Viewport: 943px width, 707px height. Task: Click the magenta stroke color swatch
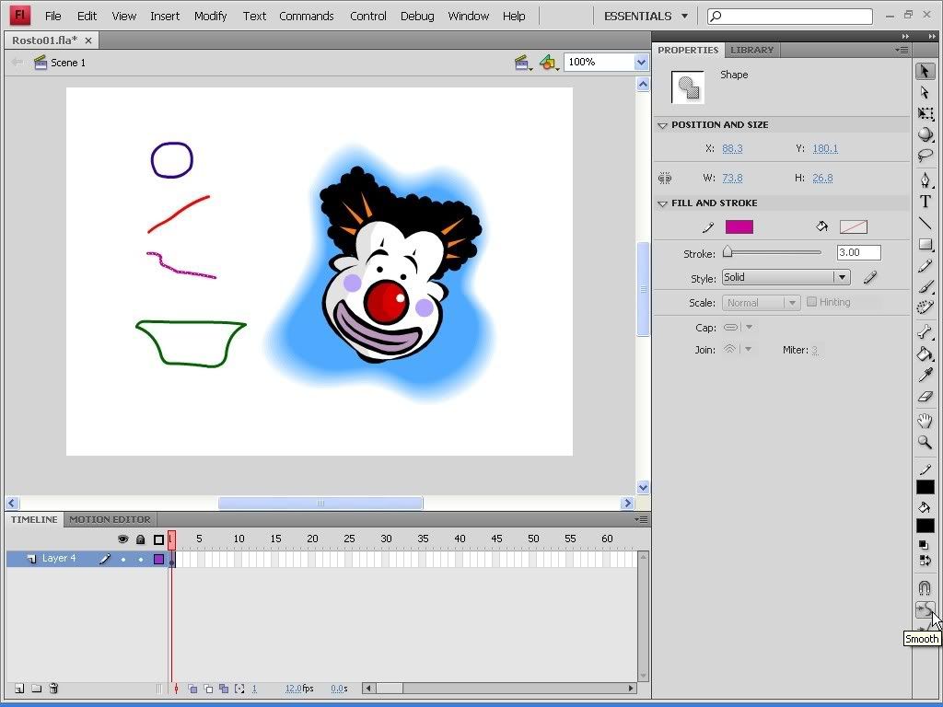pos(739,227)
